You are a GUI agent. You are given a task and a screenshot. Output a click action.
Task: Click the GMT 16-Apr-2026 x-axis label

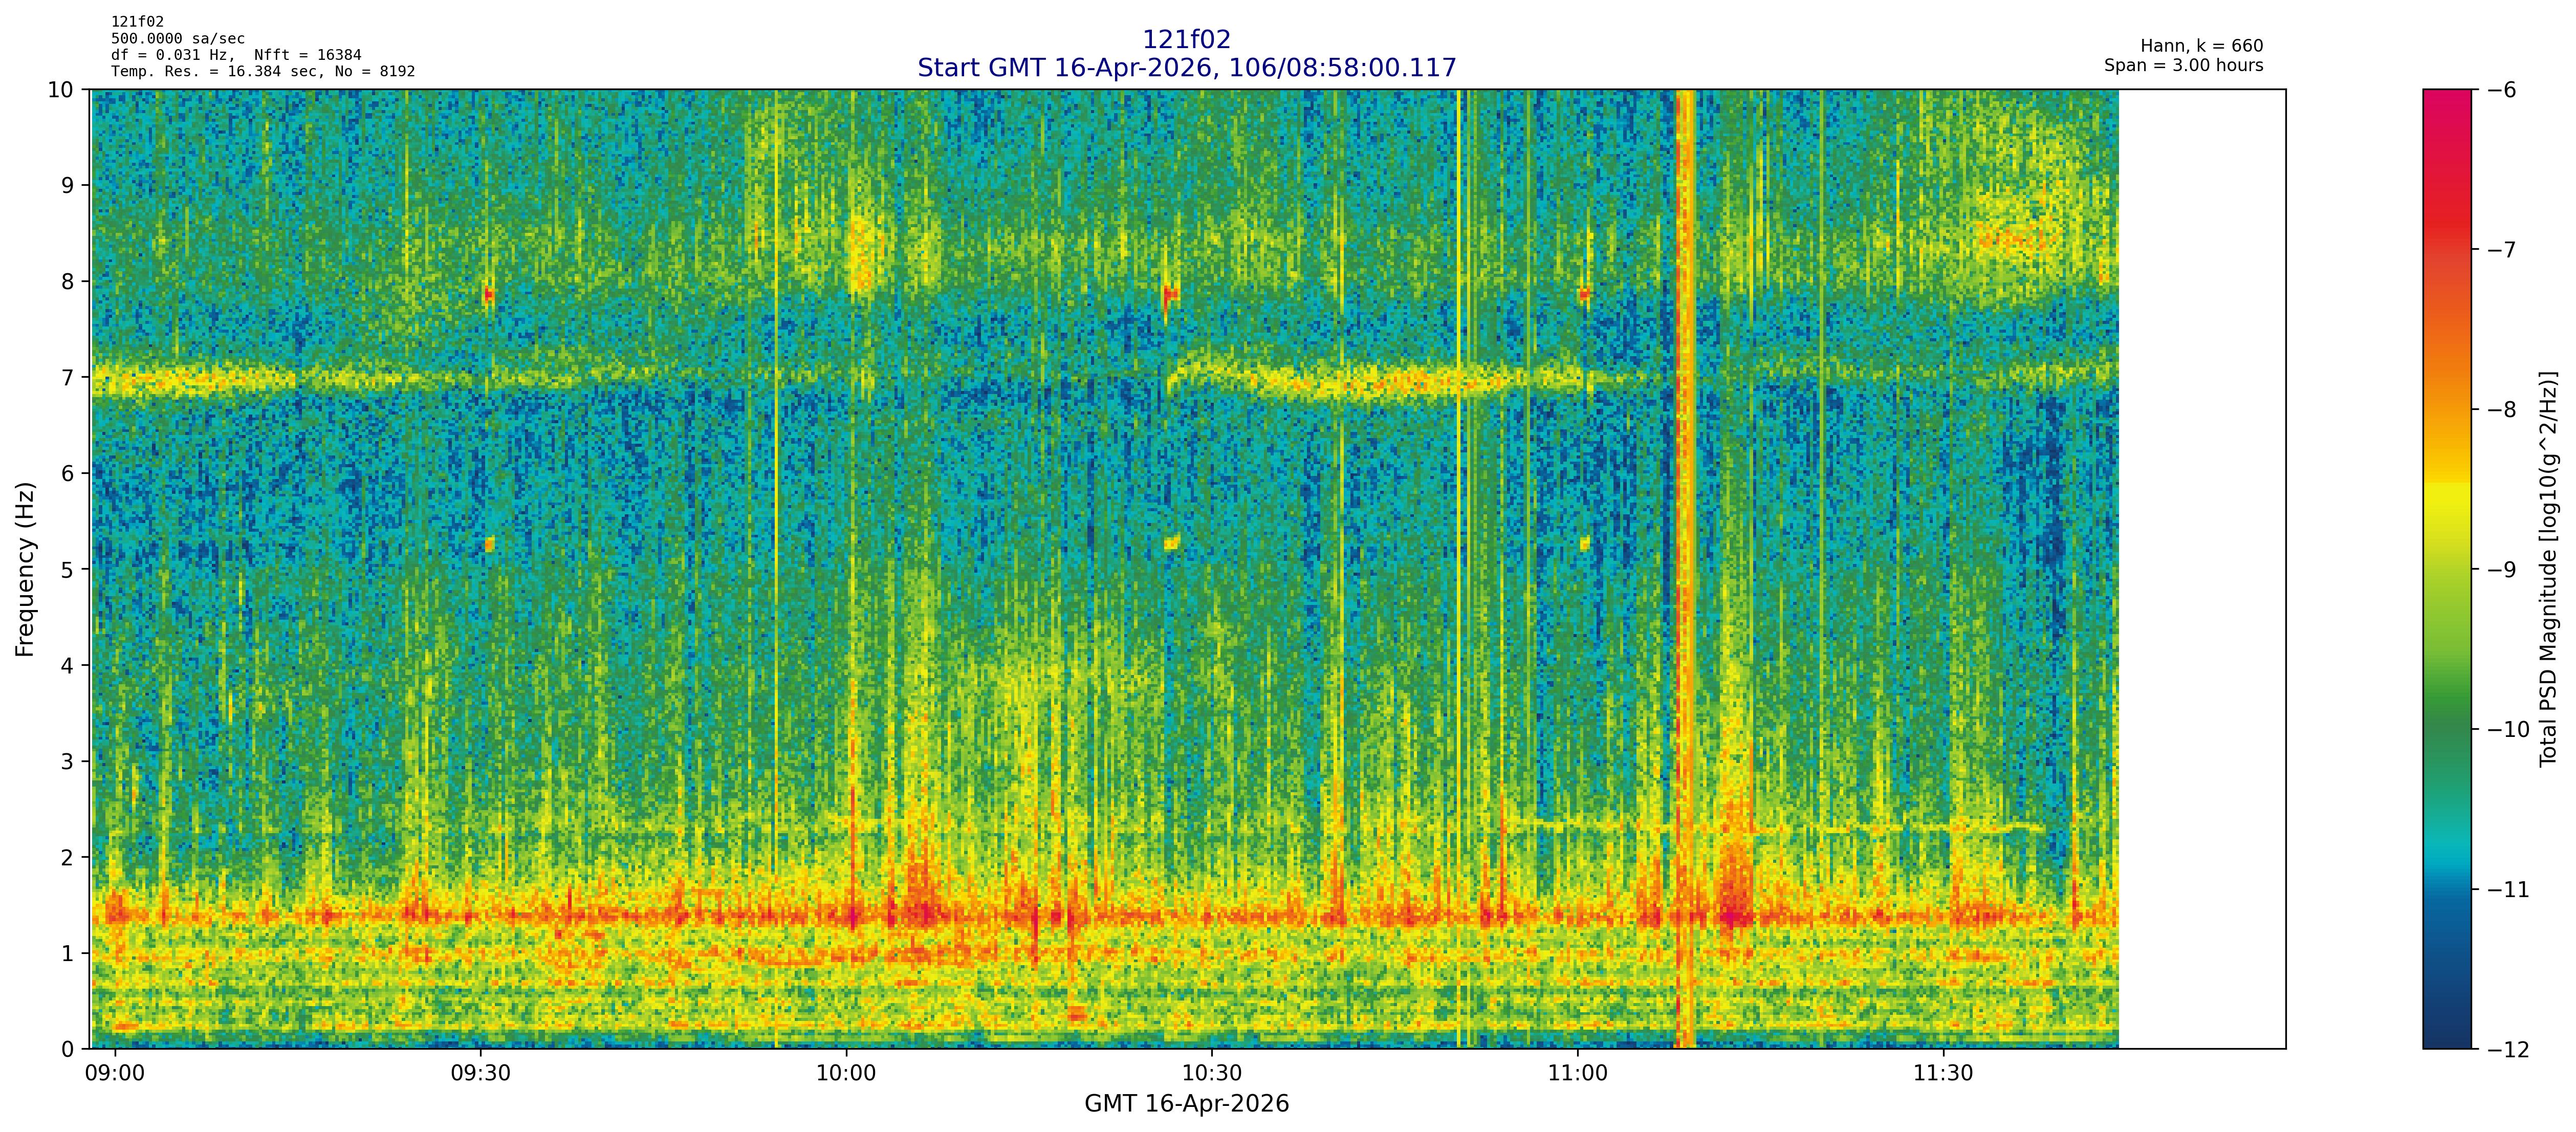point(1186,1104)
